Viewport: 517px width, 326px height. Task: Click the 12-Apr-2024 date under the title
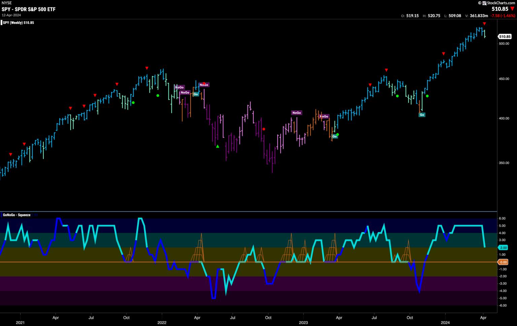(11, 15)
